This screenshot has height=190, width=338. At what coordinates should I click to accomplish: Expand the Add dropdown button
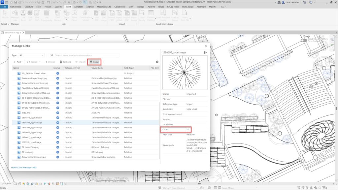pyautogui.click(x=18, y=62)
